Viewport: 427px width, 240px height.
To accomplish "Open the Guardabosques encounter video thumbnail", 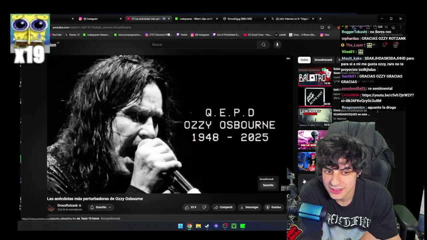I will tap(315, 118).
